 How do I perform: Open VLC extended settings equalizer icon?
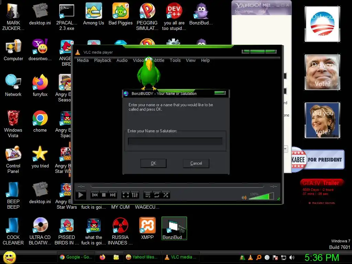[x=135, y=195]
